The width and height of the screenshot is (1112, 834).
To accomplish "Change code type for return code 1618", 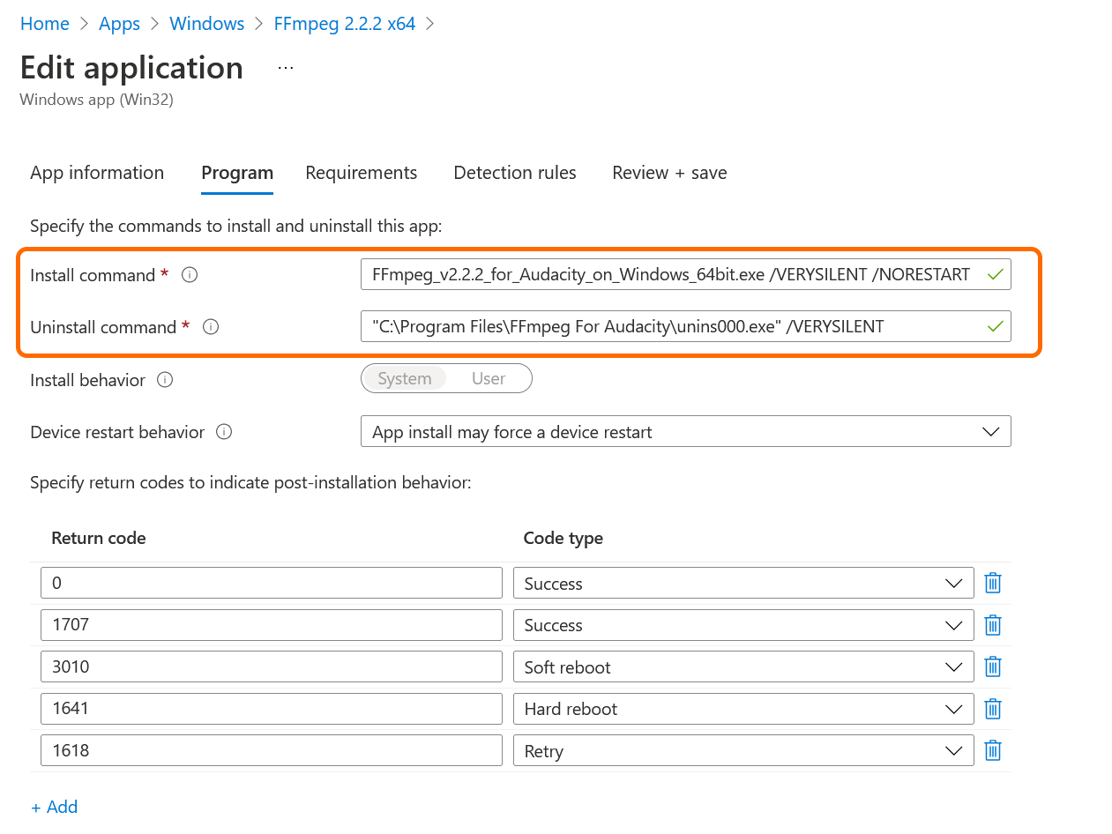I will click(743, 751).
